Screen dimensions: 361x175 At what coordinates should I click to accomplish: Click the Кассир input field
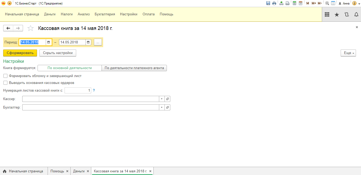(91, 99)
